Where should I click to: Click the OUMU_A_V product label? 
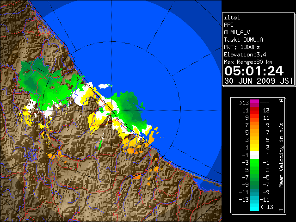pos(237,32)
